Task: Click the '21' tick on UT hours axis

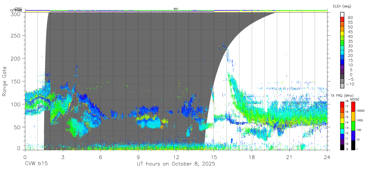Action: click(x=289, y=157)
